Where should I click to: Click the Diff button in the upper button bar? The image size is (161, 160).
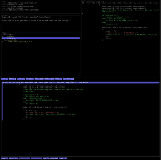pyautogui.click(x=13, y=79)
